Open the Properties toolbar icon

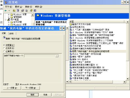tap(23, 11)
